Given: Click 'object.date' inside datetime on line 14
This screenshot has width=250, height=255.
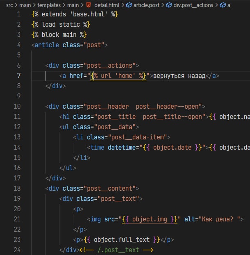Looking at the screenshot, I should click(172, 148).
